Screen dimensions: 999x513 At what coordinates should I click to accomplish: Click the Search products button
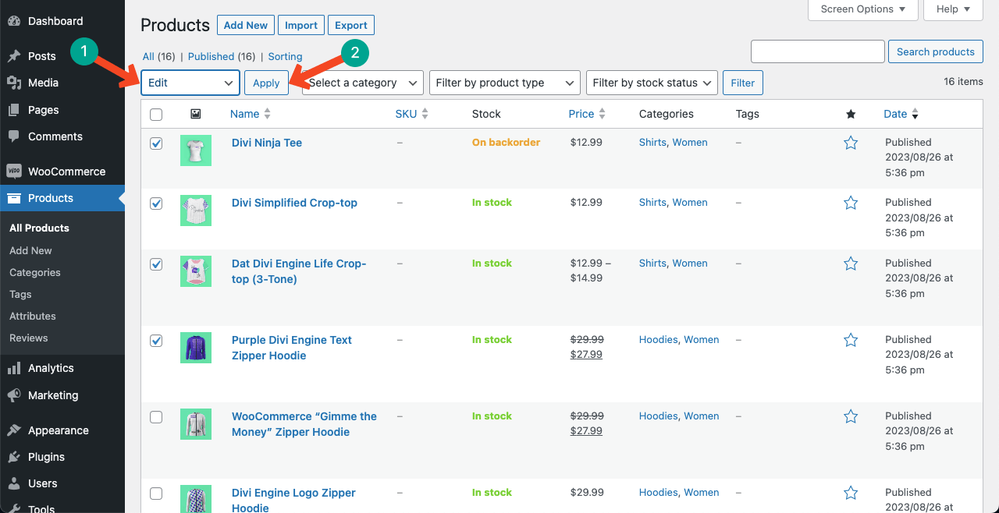[935, 51]
